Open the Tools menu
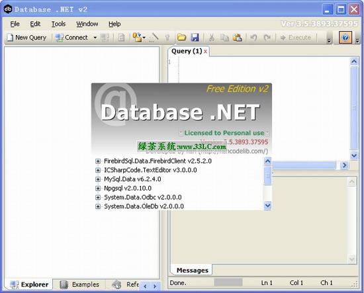The height and width of the screenshot is (293, 364). coord(58,24)
